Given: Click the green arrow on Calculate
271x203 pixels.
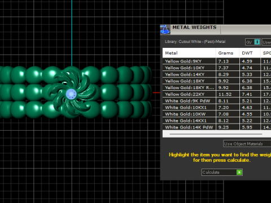Looking at the screenshot, I should click(x=239, y=172).
